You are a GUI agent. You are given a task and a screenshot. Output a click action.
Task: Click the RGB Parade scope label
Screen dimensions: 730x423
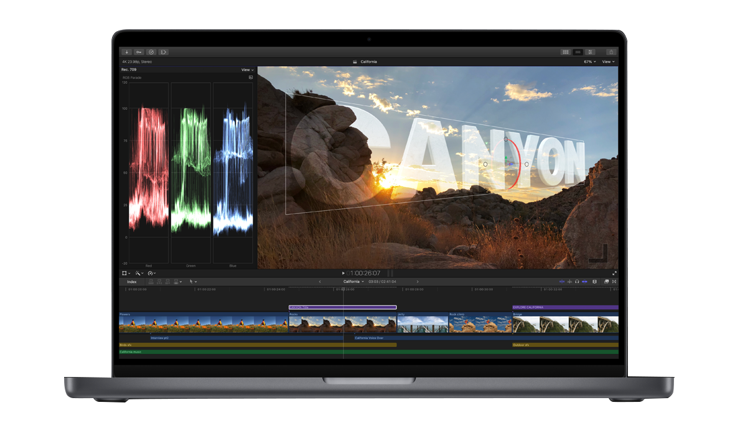click(132, 78)
